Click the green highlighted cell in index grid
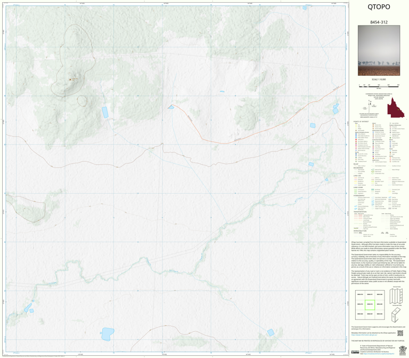Screen dimensions: 409x358 point(370,305)
